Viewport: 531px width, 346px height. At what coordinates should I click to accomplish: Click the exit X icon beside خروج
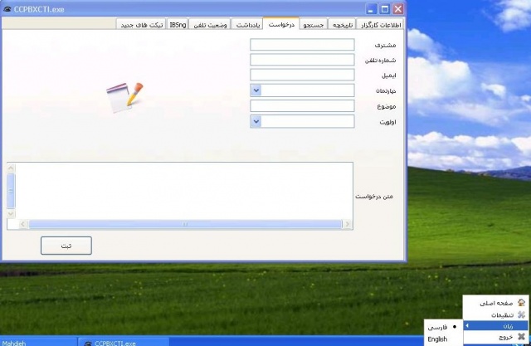pyautogui.click(x=520, y=337)
